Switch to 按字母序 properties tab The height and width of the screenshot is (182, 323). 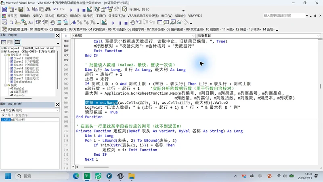(7, 115)
